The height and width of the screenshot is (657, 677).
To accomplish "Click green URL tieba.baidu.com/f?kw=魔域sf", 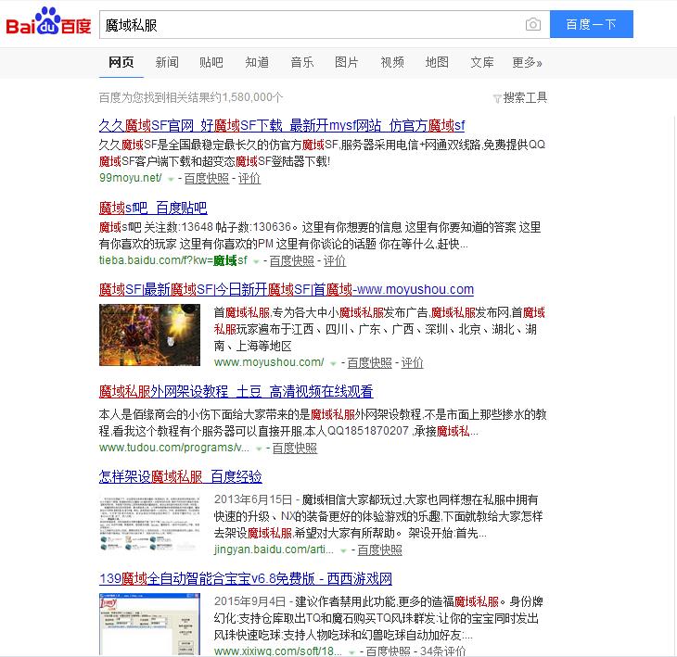I will click(173, 260).
